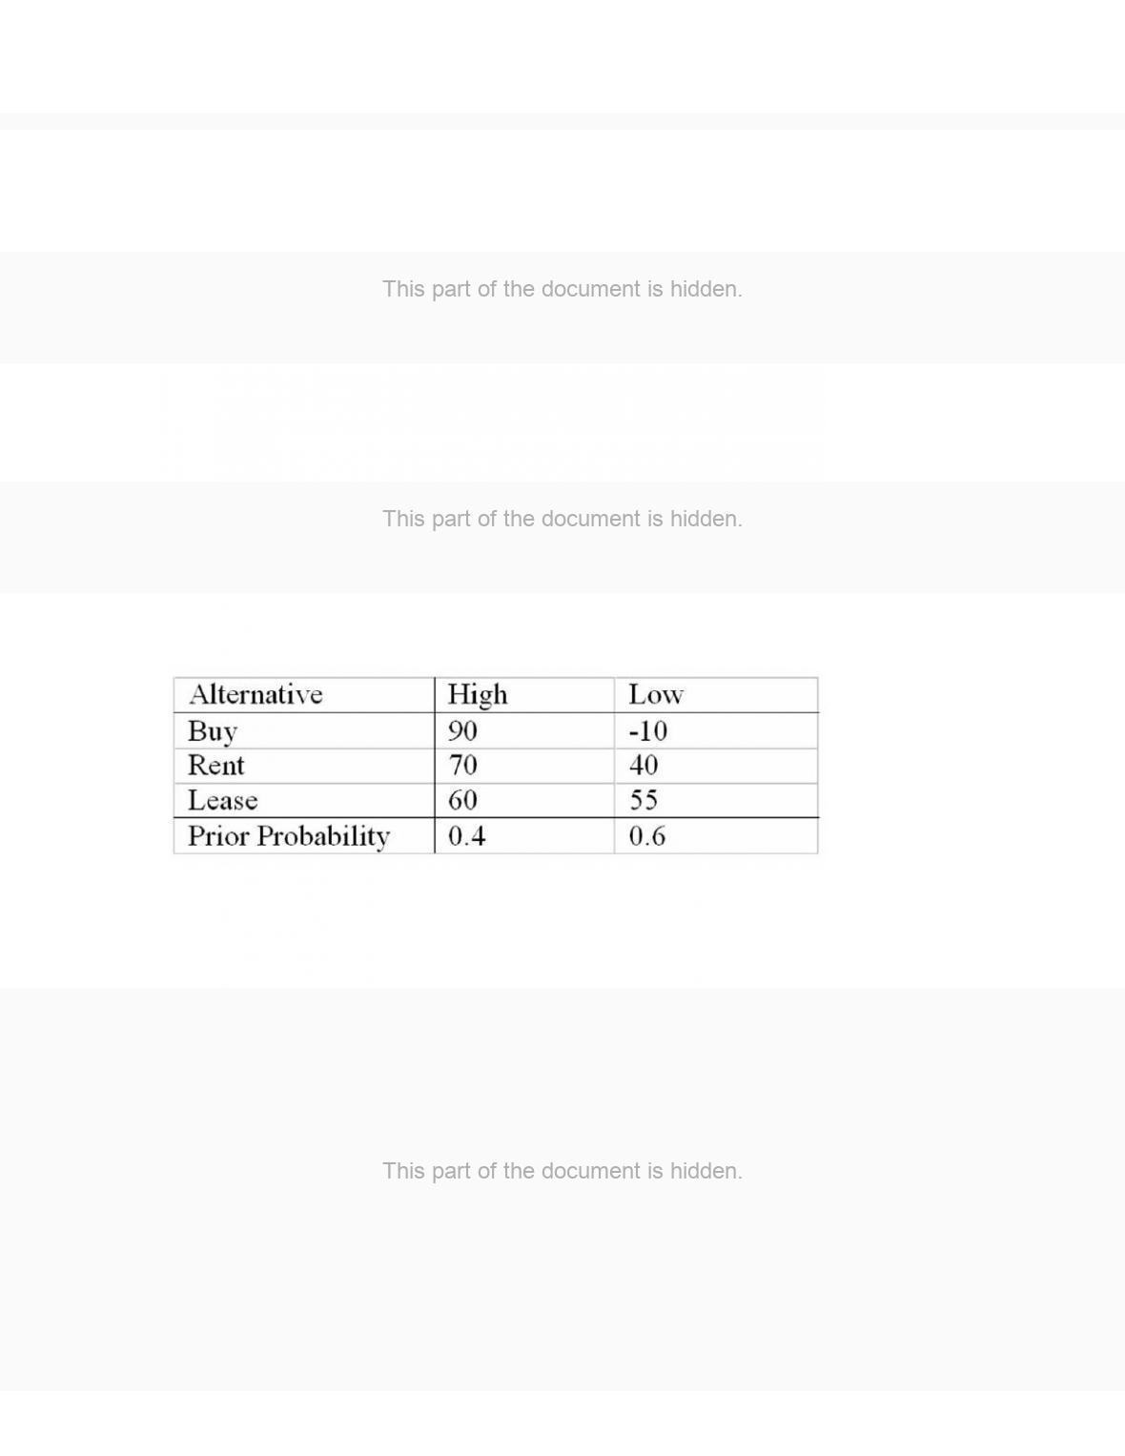Select the Lease High value 60
Screen dimensions: 1125x1456
coord(524,801)
